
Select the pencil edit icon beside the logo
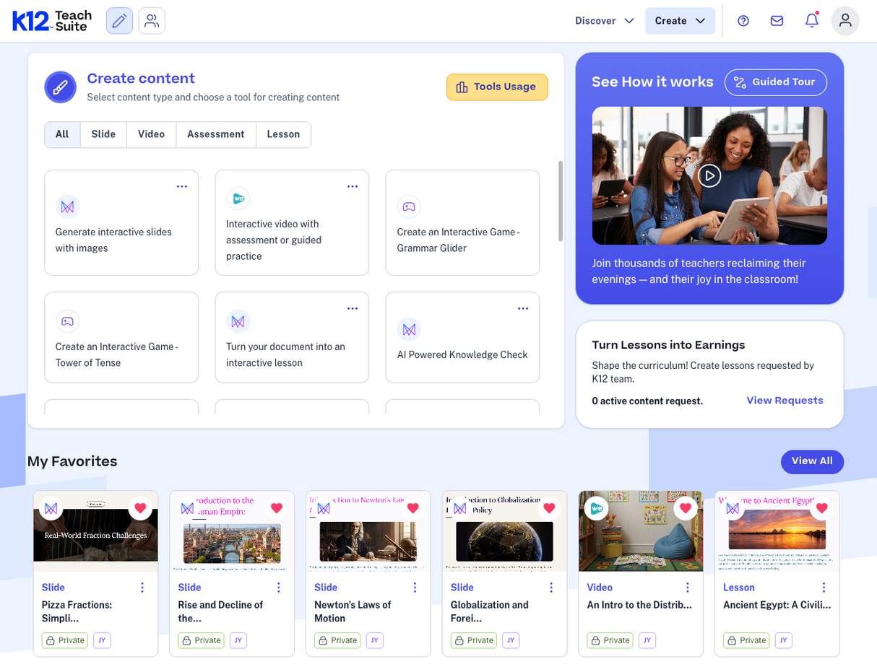(119, 21)
